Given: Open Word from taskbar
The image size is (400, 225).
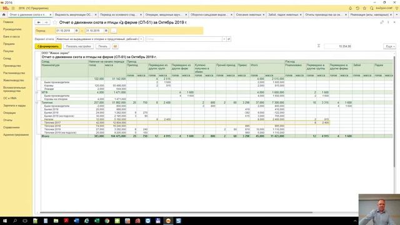Looking at the screenshot, I should click(x=76, y=221).
